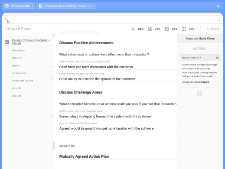This screenshot has width=225, height=169.
Task: Click the book icon next to 78%
Action: click(150, 29)
